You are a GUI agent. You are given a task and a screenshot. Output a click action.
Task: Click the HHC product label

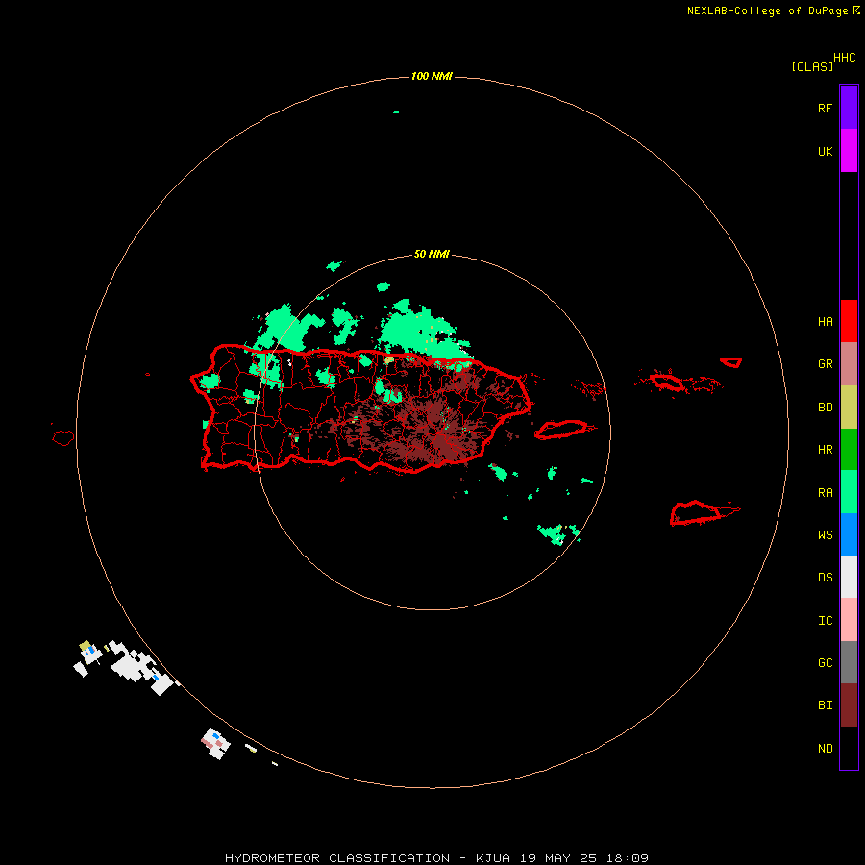pyautogui.click(x=845, y=58)
